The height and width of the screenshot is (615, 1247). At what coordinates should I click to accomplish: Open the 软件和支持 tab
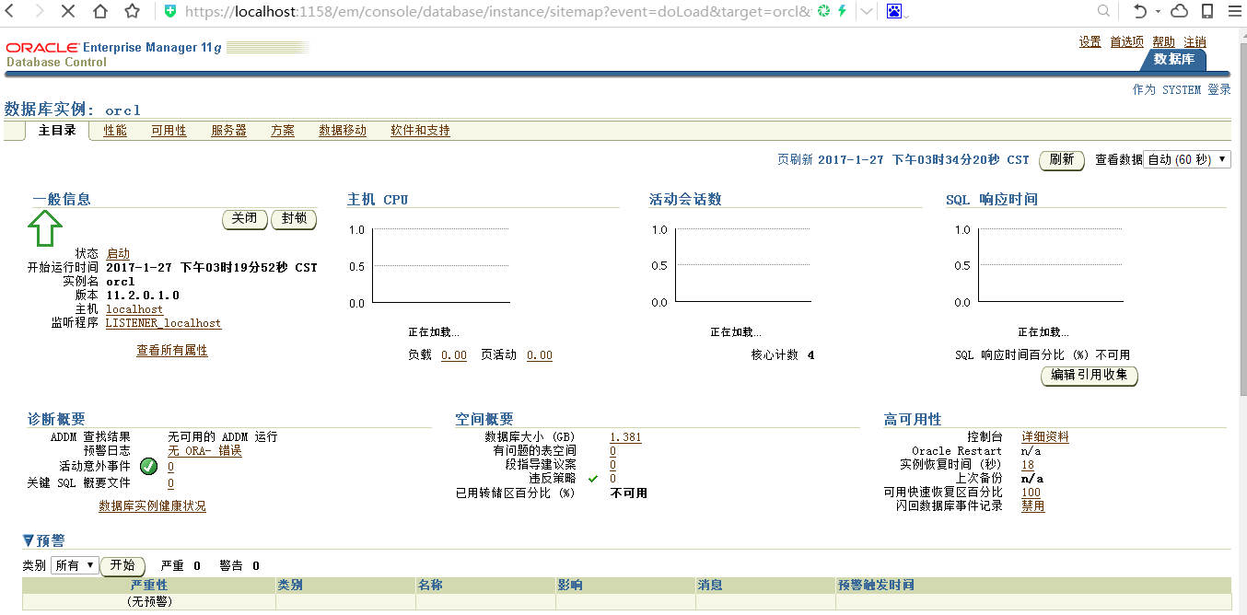click(x=420, y=131)
